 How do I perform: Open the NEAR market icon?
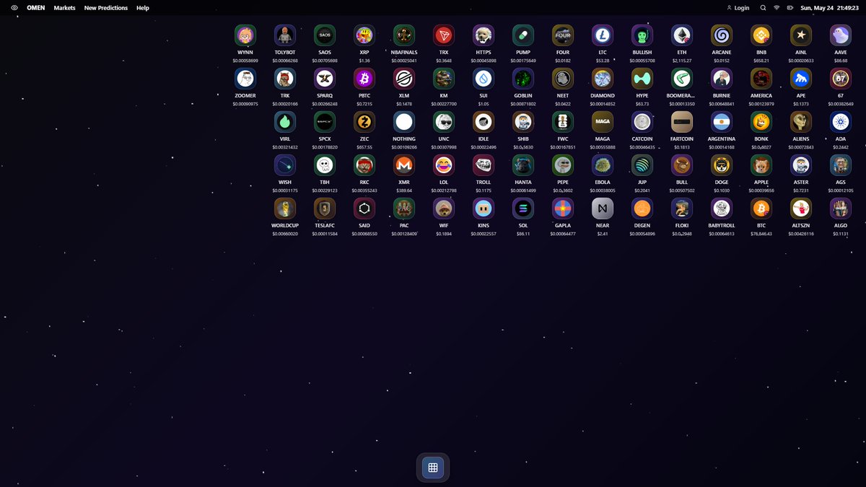(603, 208)
